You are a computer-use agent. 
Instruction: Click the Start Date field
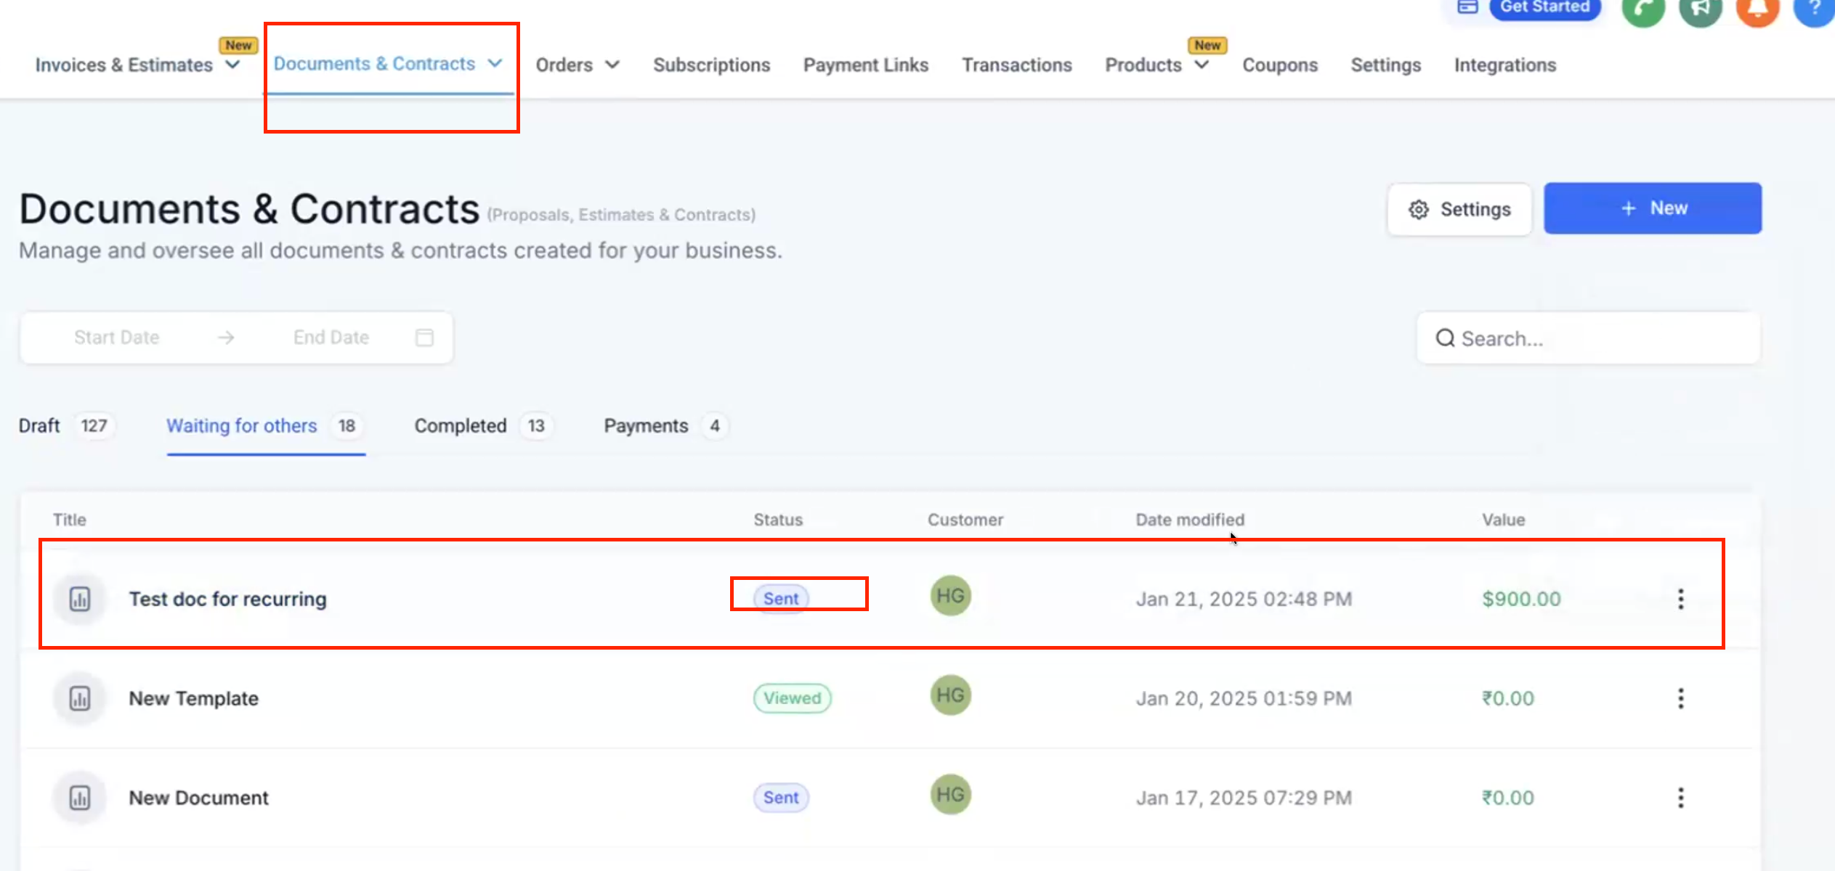point(116,338)
